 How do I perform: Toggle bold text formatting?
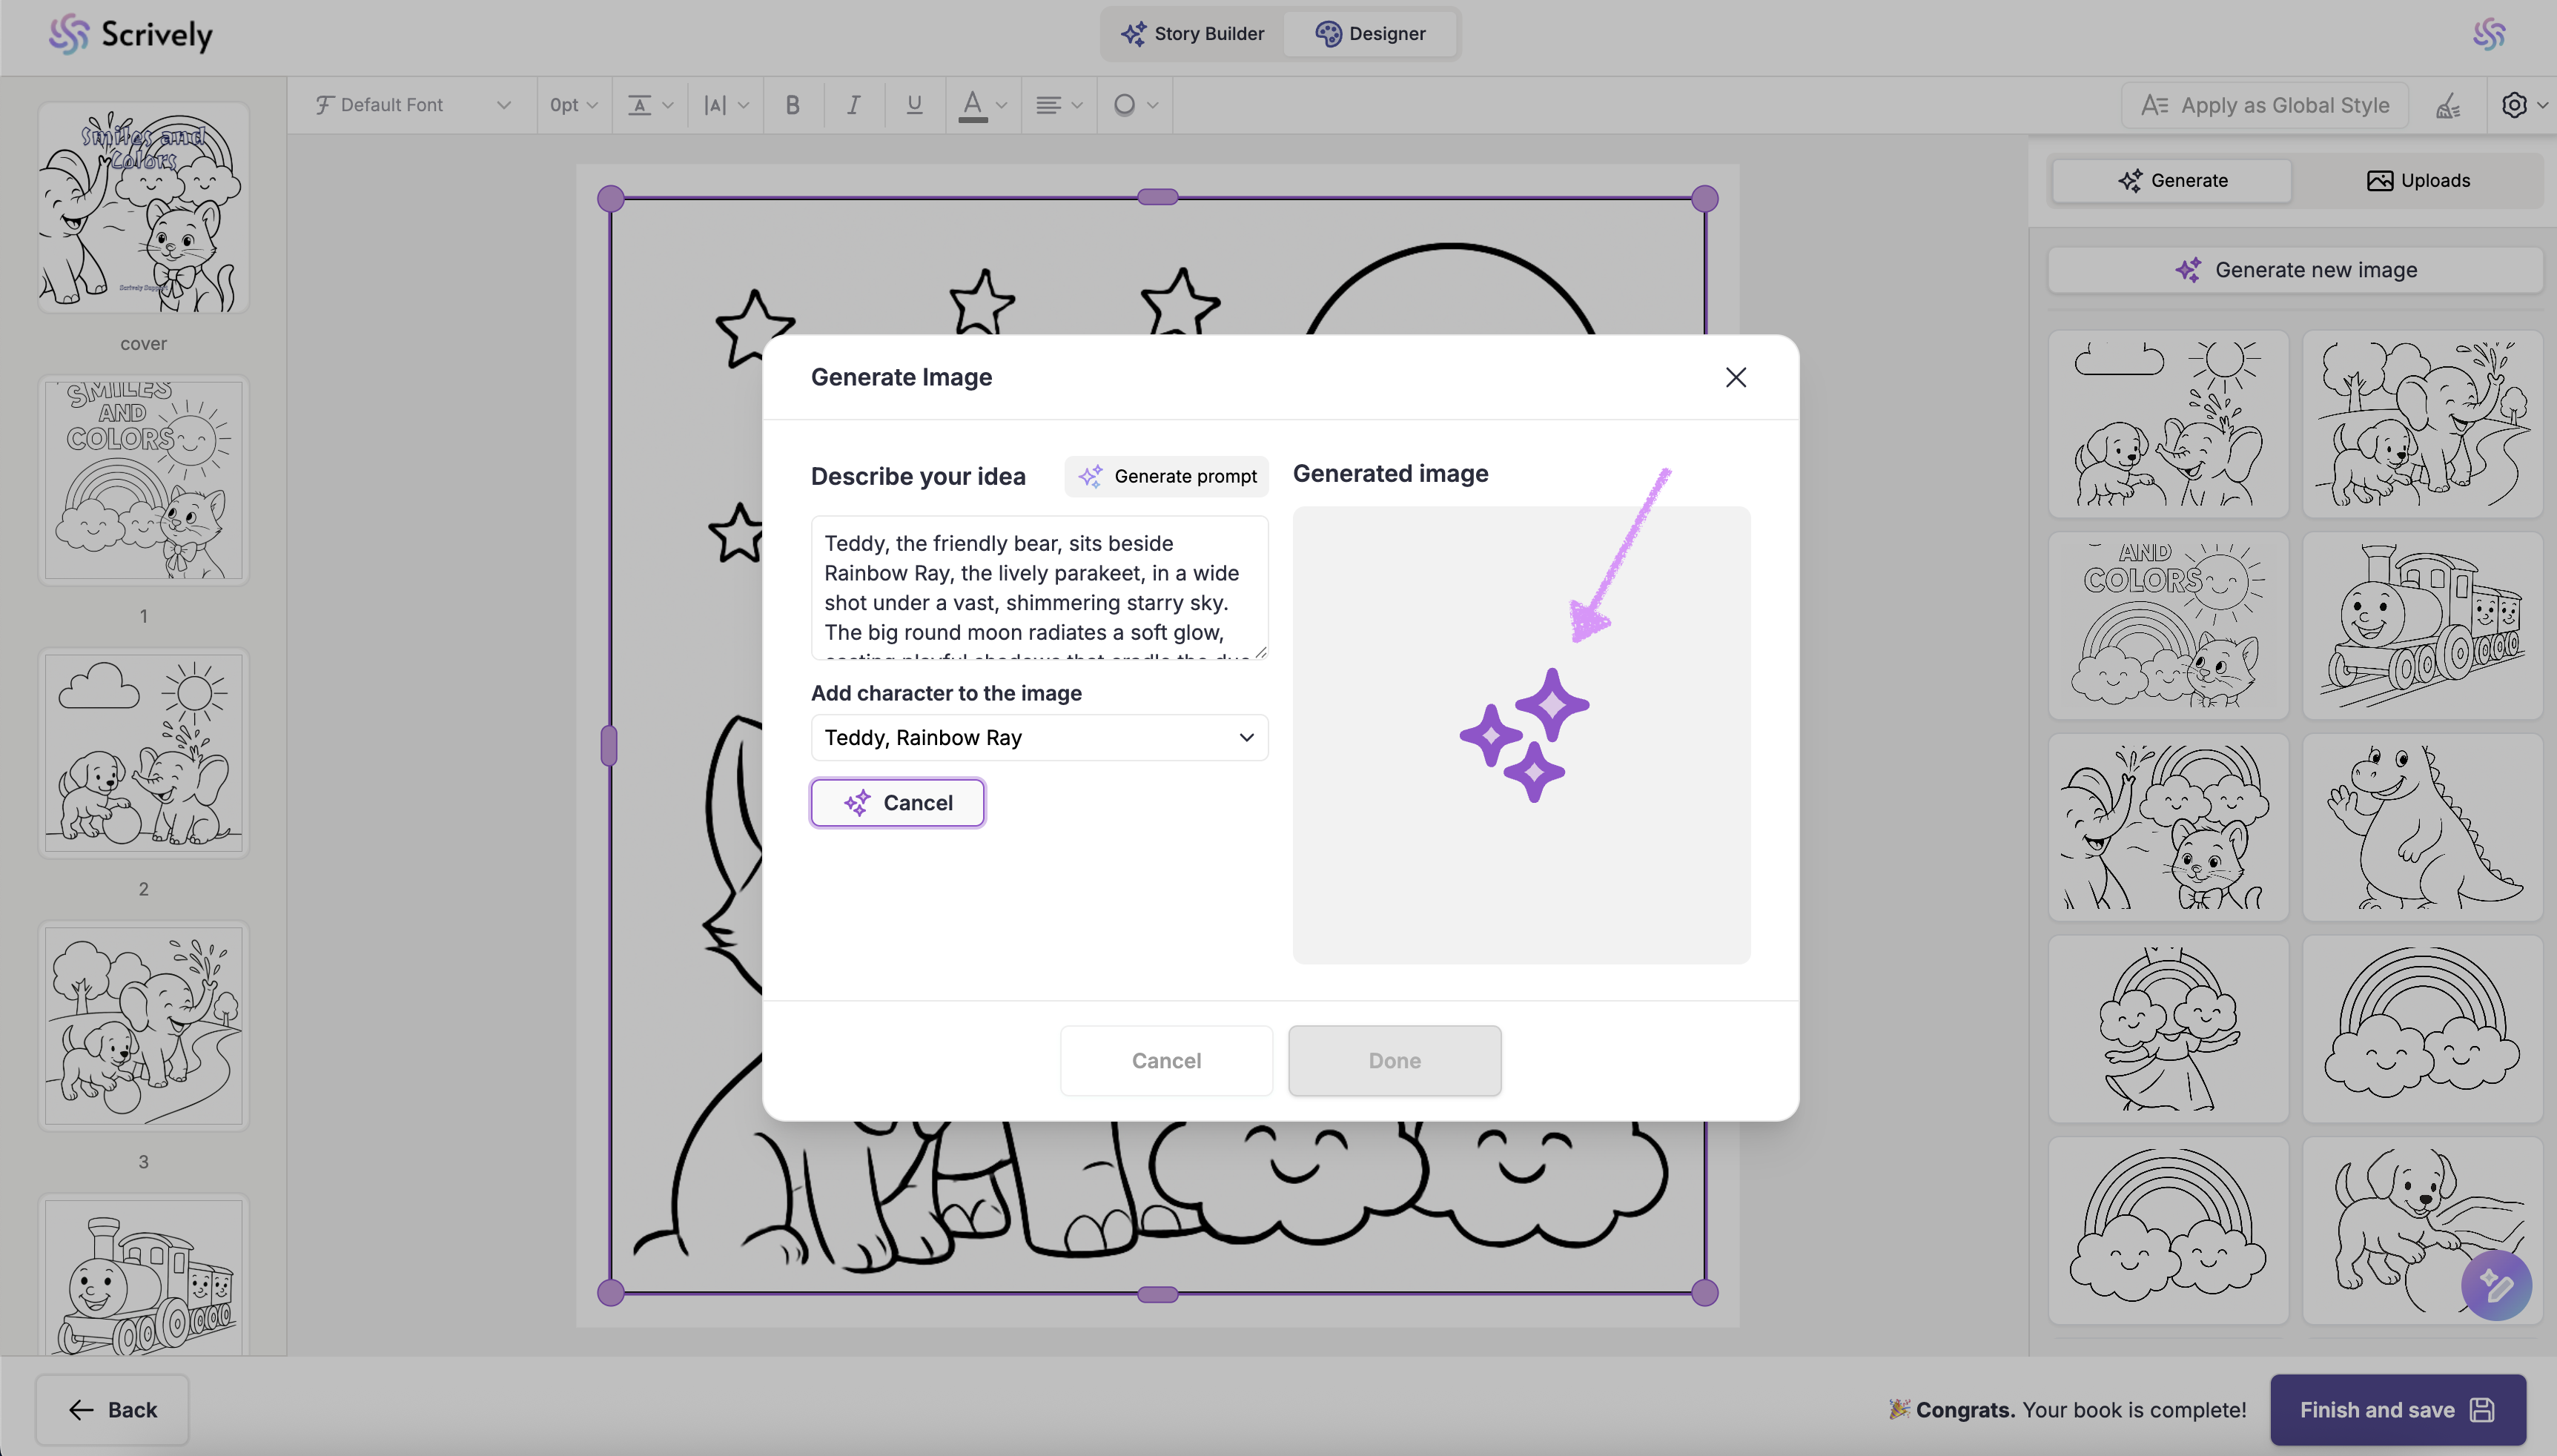click(x=793, y=105)
